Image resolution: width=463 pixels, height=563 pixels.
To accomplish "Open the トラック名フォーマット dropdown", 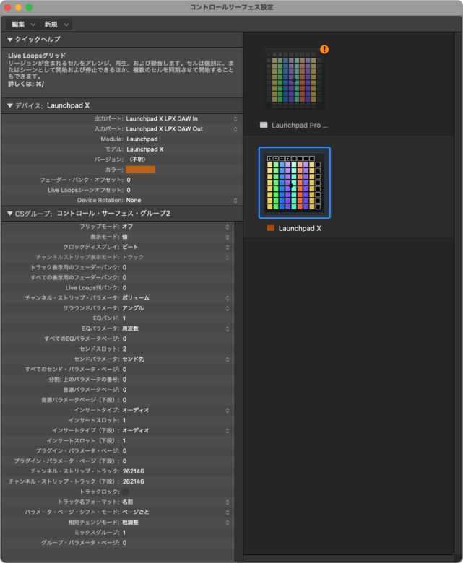I will [176, 502].
